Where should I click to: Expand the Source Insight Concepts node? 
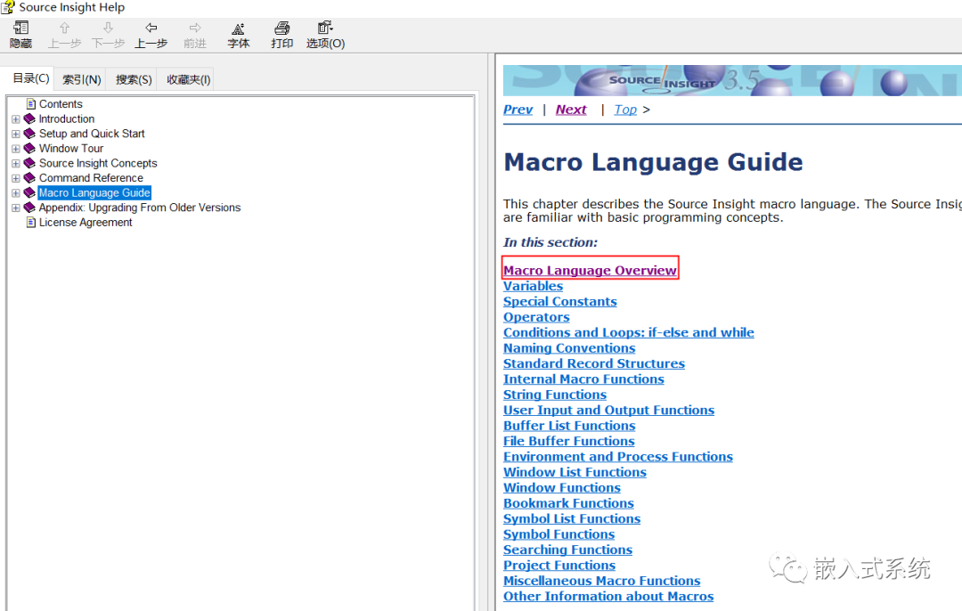coord(16,163)
